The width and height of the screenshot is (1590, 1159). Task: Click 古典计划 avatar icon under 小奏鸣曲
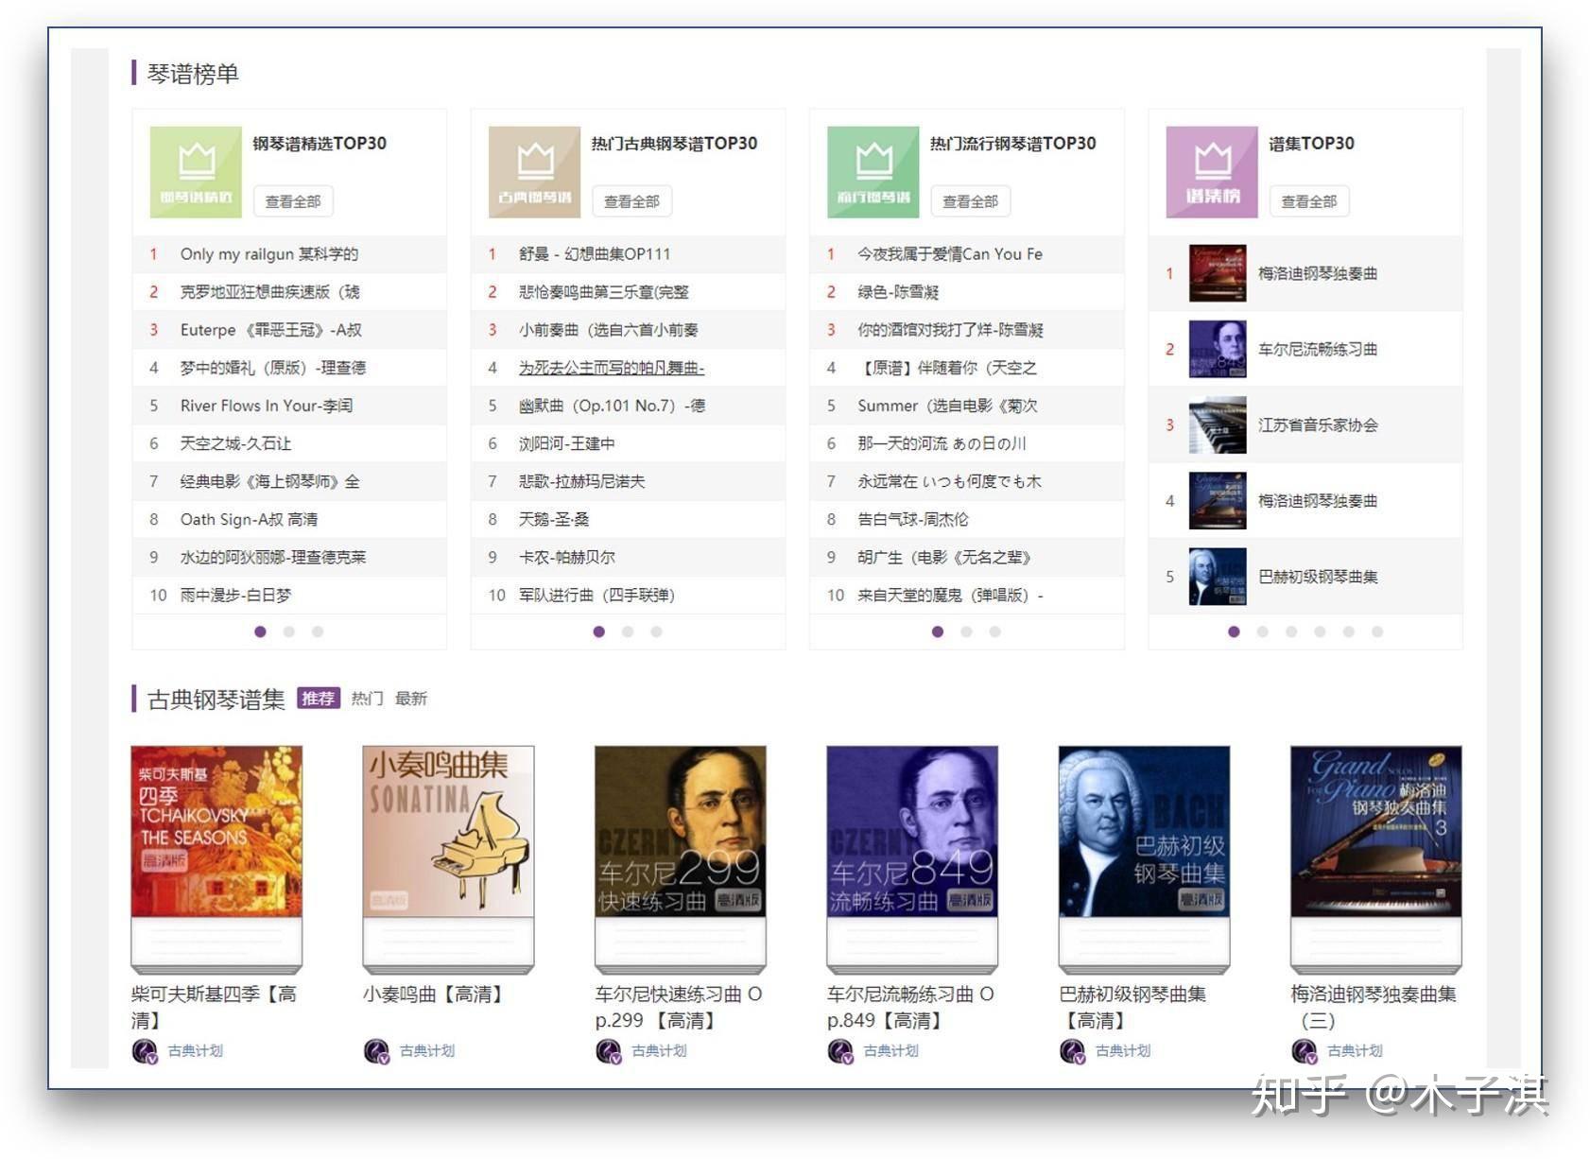(376, 1050)
